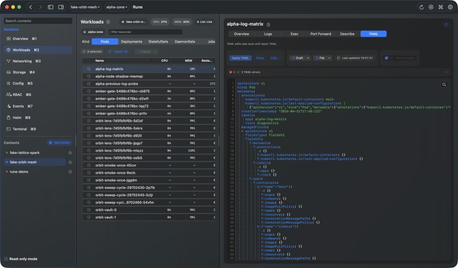This screenshot has width=458, height=268.
Task: Open the Overview section icon
Action: point(9,39)
